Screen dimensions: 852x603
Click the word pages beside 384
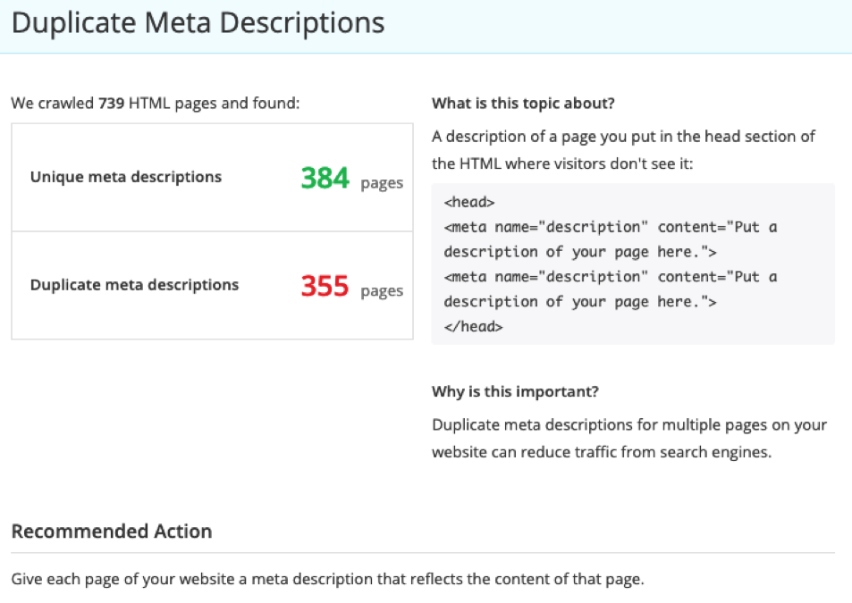(x=382, y=183)
